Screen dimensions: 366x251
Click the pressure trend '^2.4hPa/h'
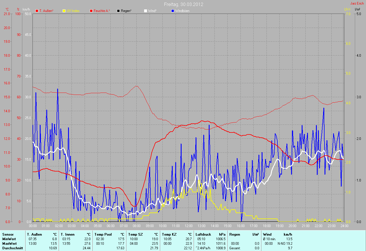[203, 248]
